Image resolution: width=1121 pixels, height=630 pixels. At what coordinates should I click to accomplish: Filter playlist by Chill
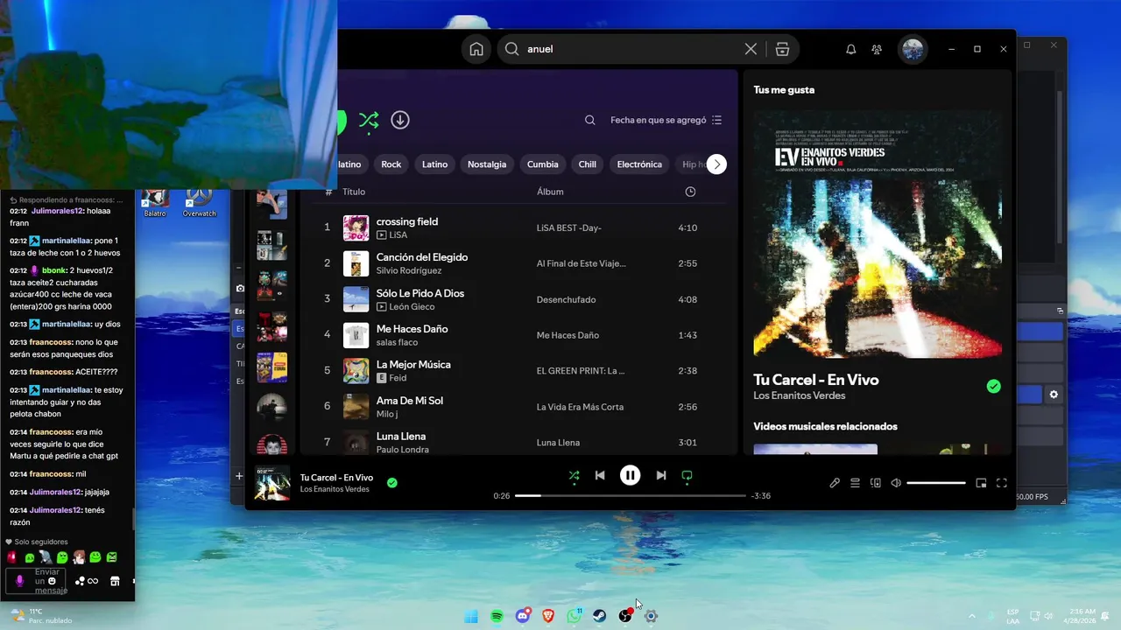pos(587,164)
